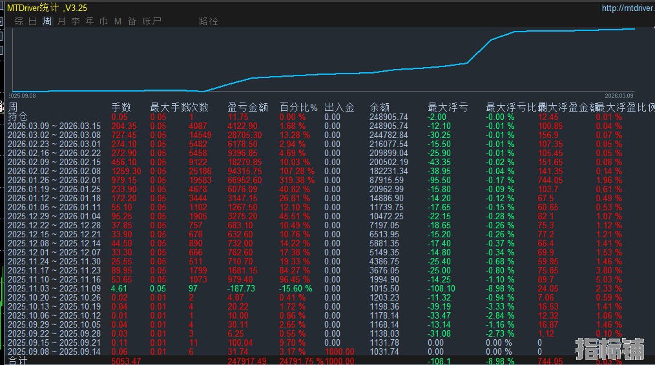The image size is (655, 365).
Task: Select the 币 currency tab
Action: point(104,21)
